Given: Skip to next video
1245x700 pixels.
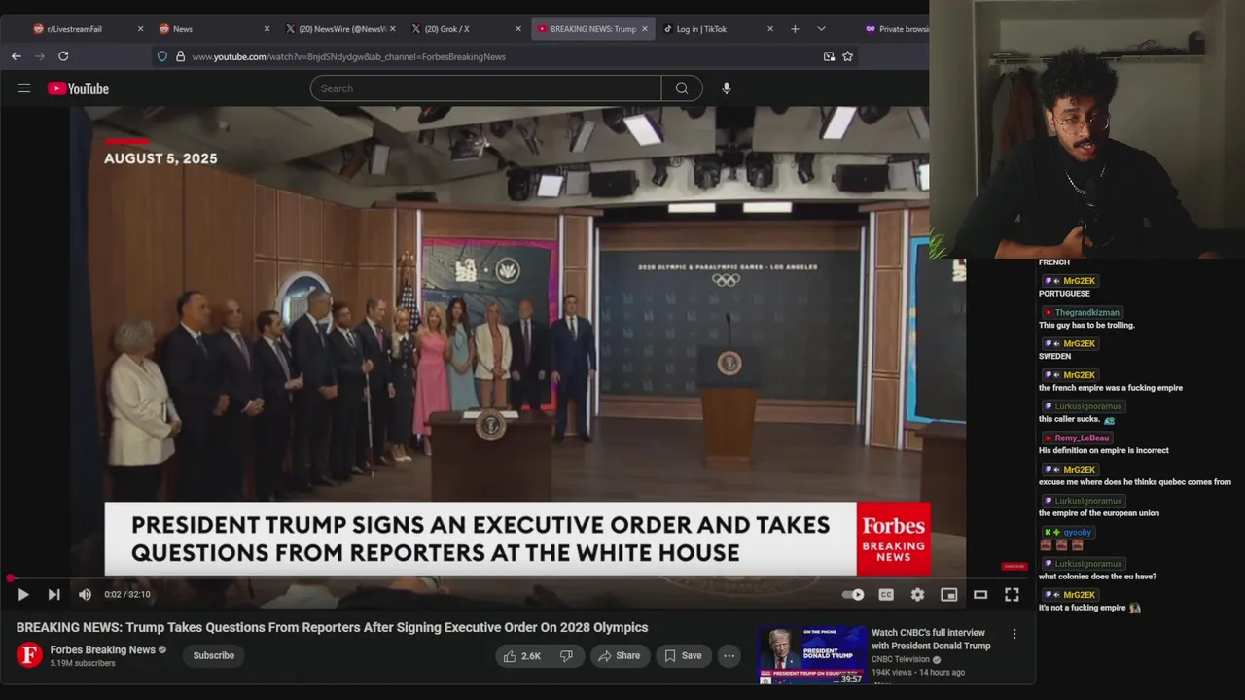Looking at the screenshot, I should click(x=53, y=594).
